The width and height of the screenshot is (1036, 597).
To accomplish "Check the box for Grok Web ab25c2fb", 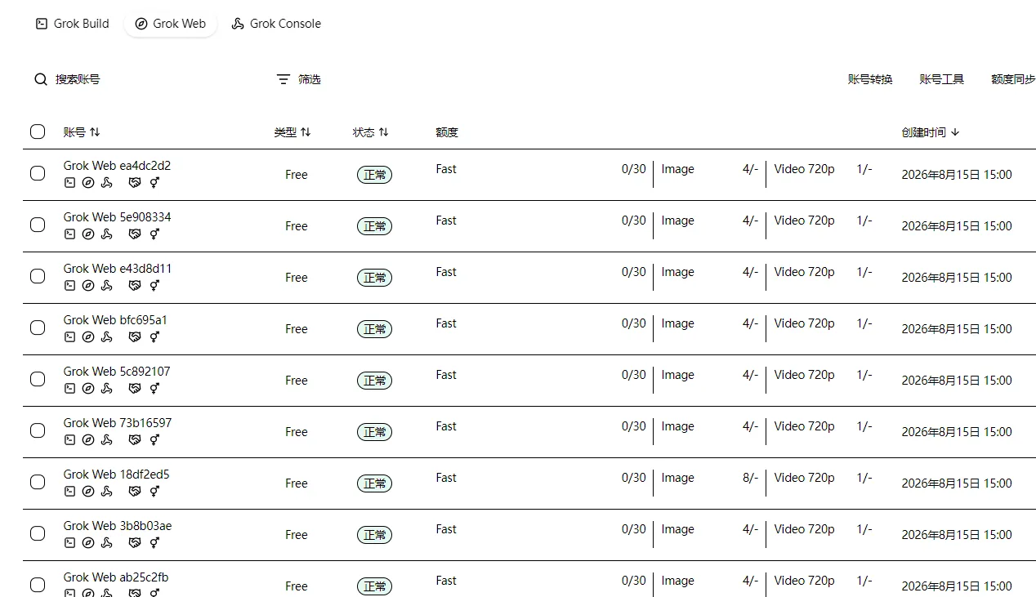I will [38, 585].
